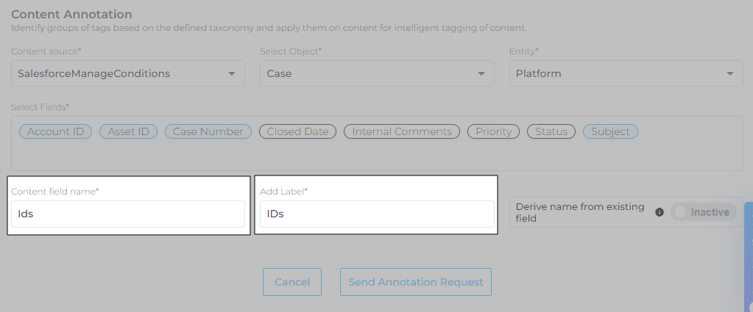The width and height of the screenshot is (753, 312).
Task: Select the Closed Date field tag
Action: tap(297, 131)
